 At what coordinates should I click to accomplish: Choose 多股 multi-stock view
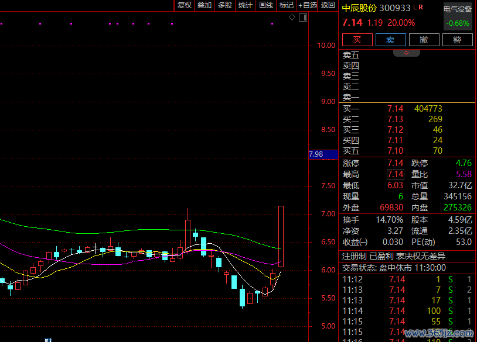(x=224, y=5)
